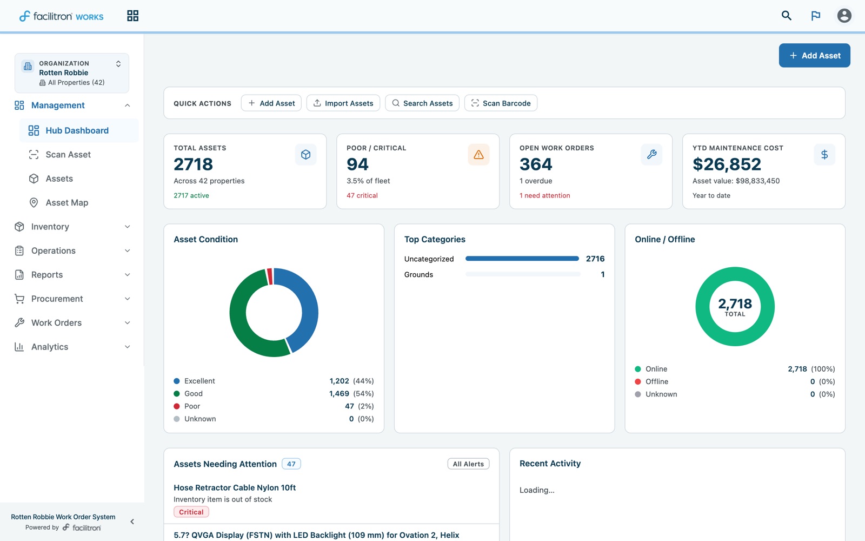The width and height of the screenshot is (865, 541).
Task: Click the '1 need attention' text
Action: [x=545, y=195]
